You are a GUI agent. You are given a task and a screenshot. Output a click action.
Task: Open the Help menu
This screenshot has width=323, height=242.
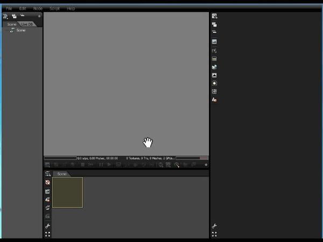point(71,9)
